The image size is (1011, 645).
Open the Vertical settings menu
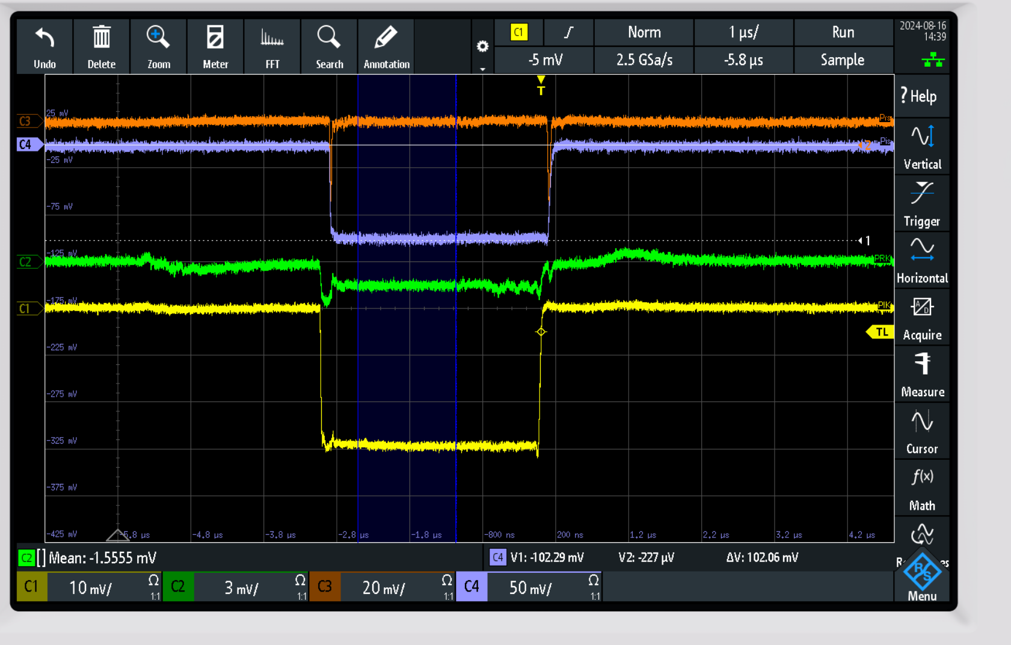click(x=922, y=147)
